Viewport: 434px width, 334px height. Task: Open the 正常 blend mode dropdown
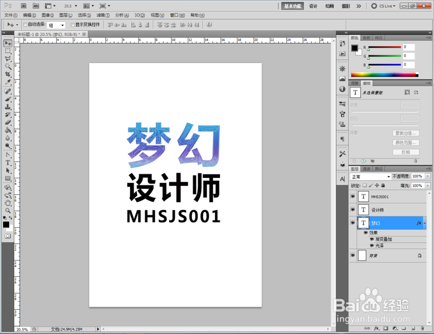370,177
